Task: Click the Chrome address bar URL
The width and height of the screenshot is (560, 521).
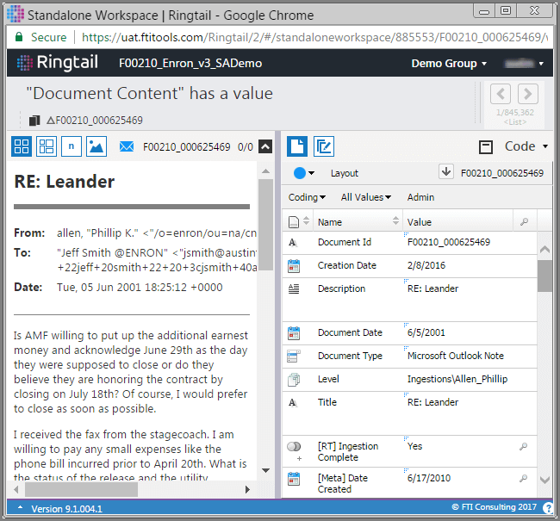Action: (x=314, y=38)
